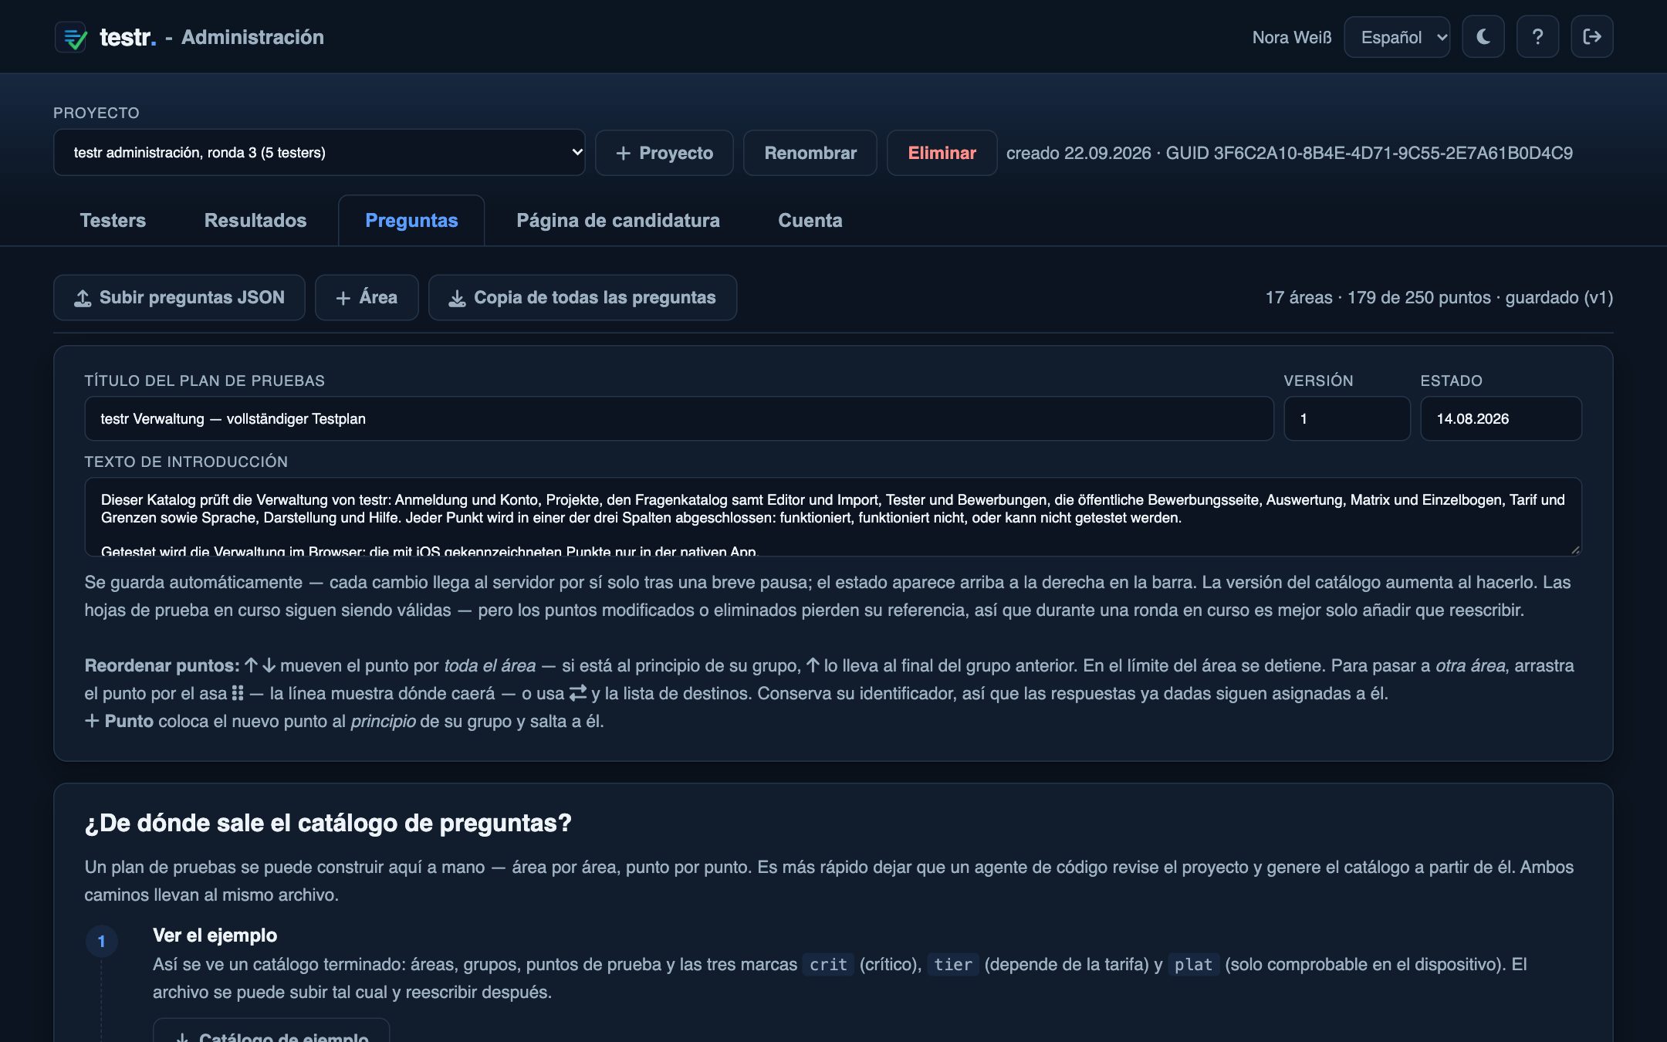Click the 'crit' code tag
Viewport: 1667px width, 1042px height.
coord(828,965)
